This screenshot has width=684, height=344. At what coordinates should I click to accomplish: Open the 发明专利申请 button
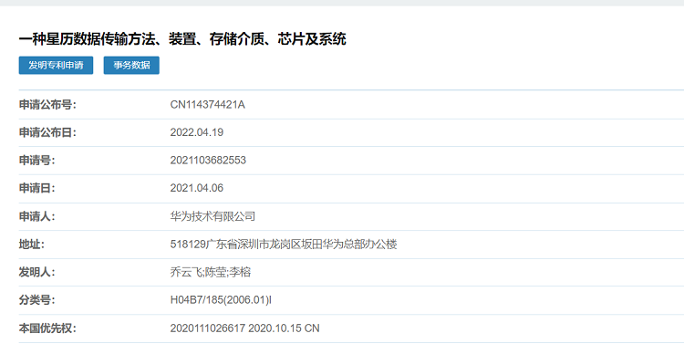56,65
